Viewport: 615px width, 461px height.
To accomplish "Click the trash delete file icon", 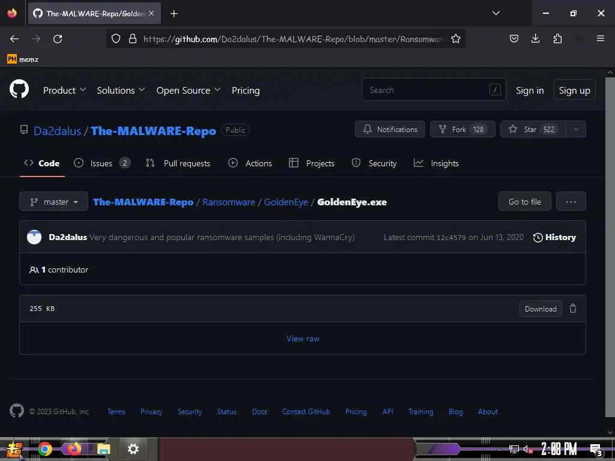I will pyautogui.click(x=572, y=309).
